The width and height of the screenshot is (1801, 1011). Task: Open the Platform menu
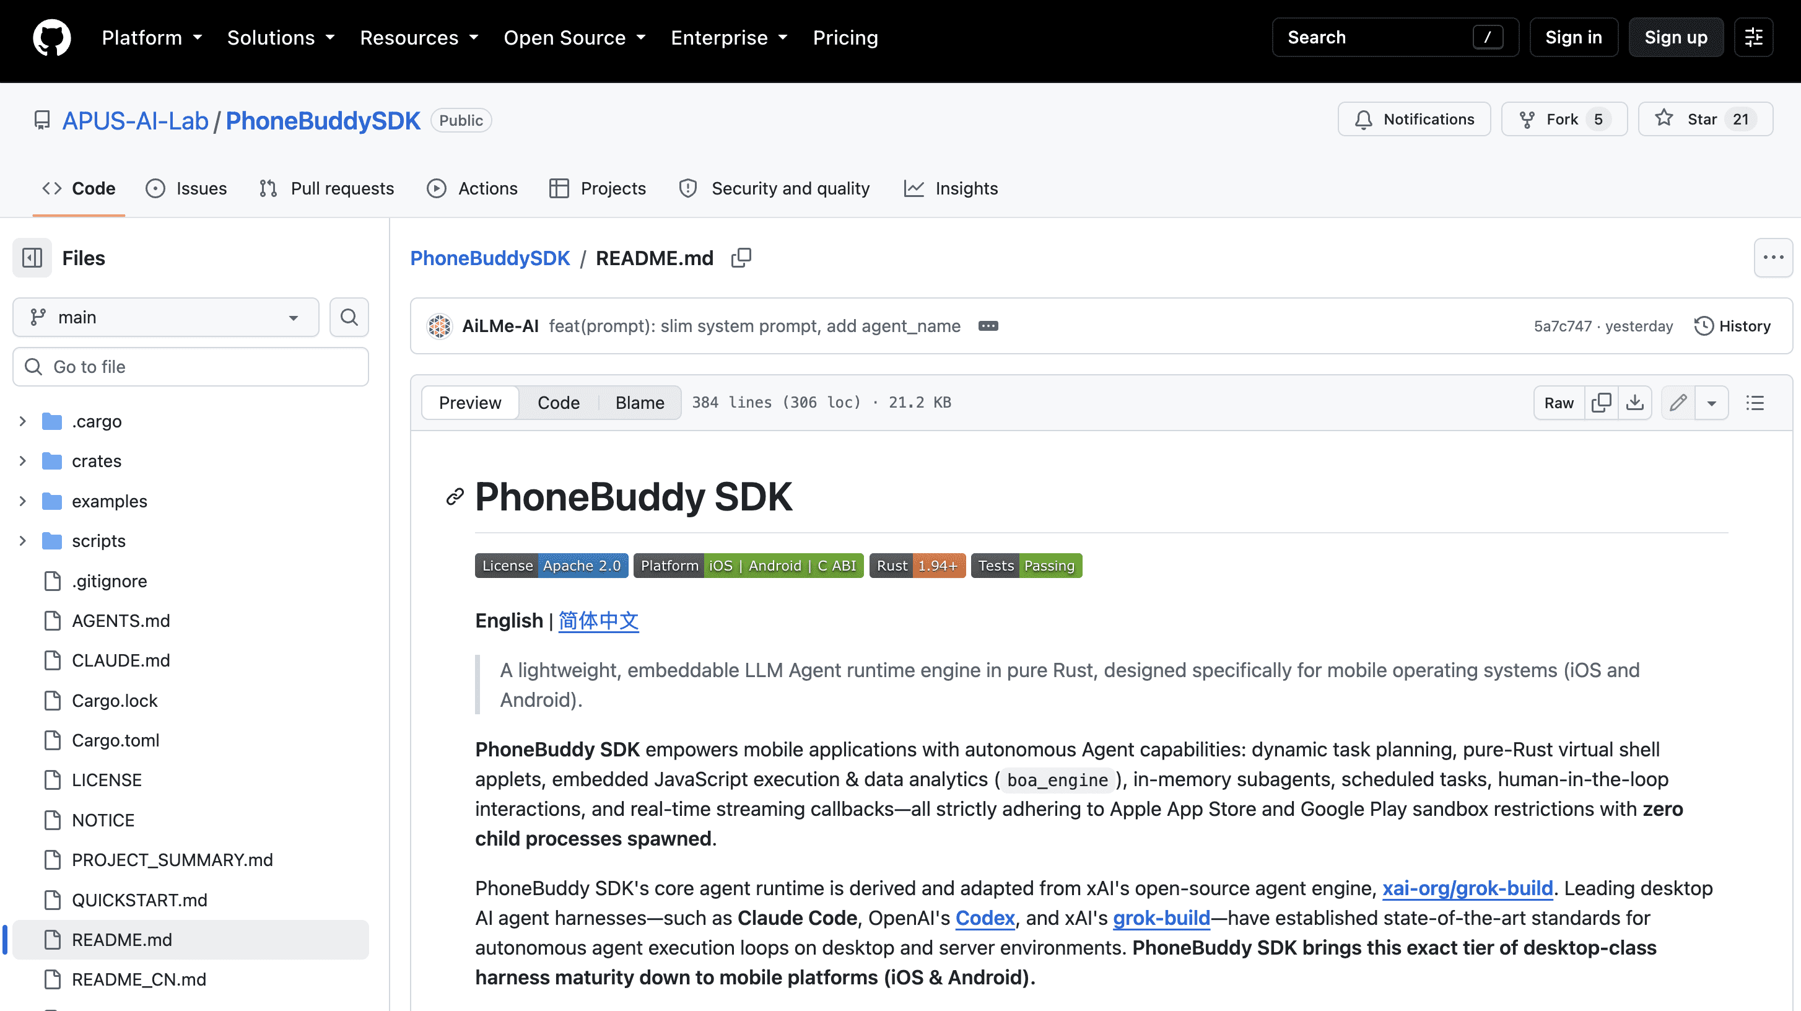coord(152,38)
